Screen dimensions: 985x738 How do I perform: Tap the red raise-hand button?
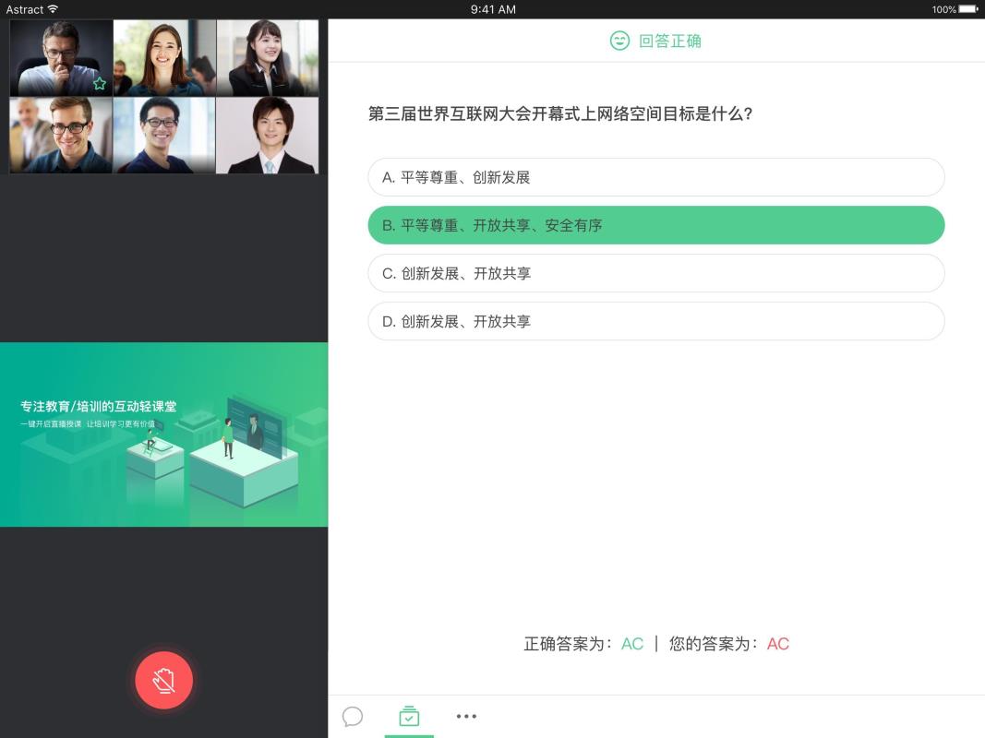(x=163, y=680)
